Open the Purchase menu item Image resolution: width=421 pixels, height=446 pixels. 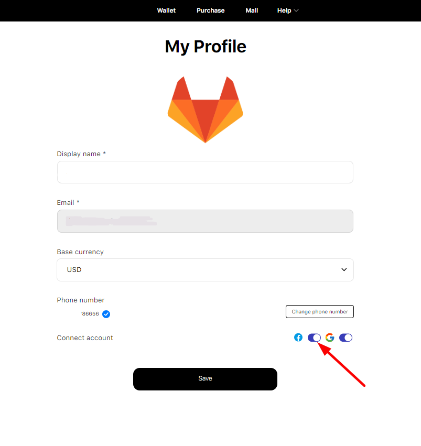coord(211,10)
